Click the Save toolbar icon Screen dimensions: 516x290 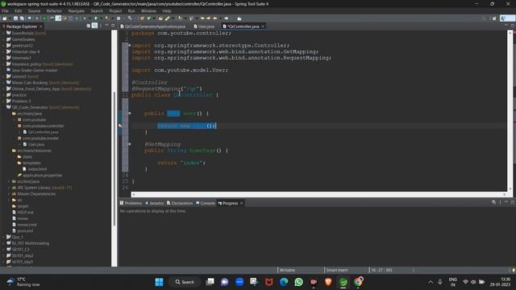(x=15, y=19)
